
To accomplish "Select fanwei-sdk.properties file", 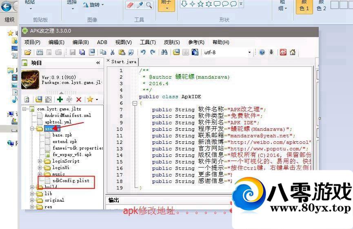I will [78, 148].
